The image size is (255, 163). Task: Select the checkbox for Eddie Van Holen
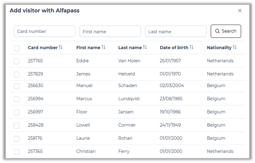point(17,61)
